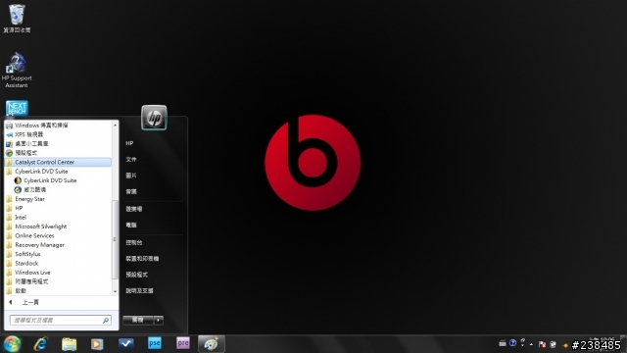Click the programs list scrollbar thumb

116,239
